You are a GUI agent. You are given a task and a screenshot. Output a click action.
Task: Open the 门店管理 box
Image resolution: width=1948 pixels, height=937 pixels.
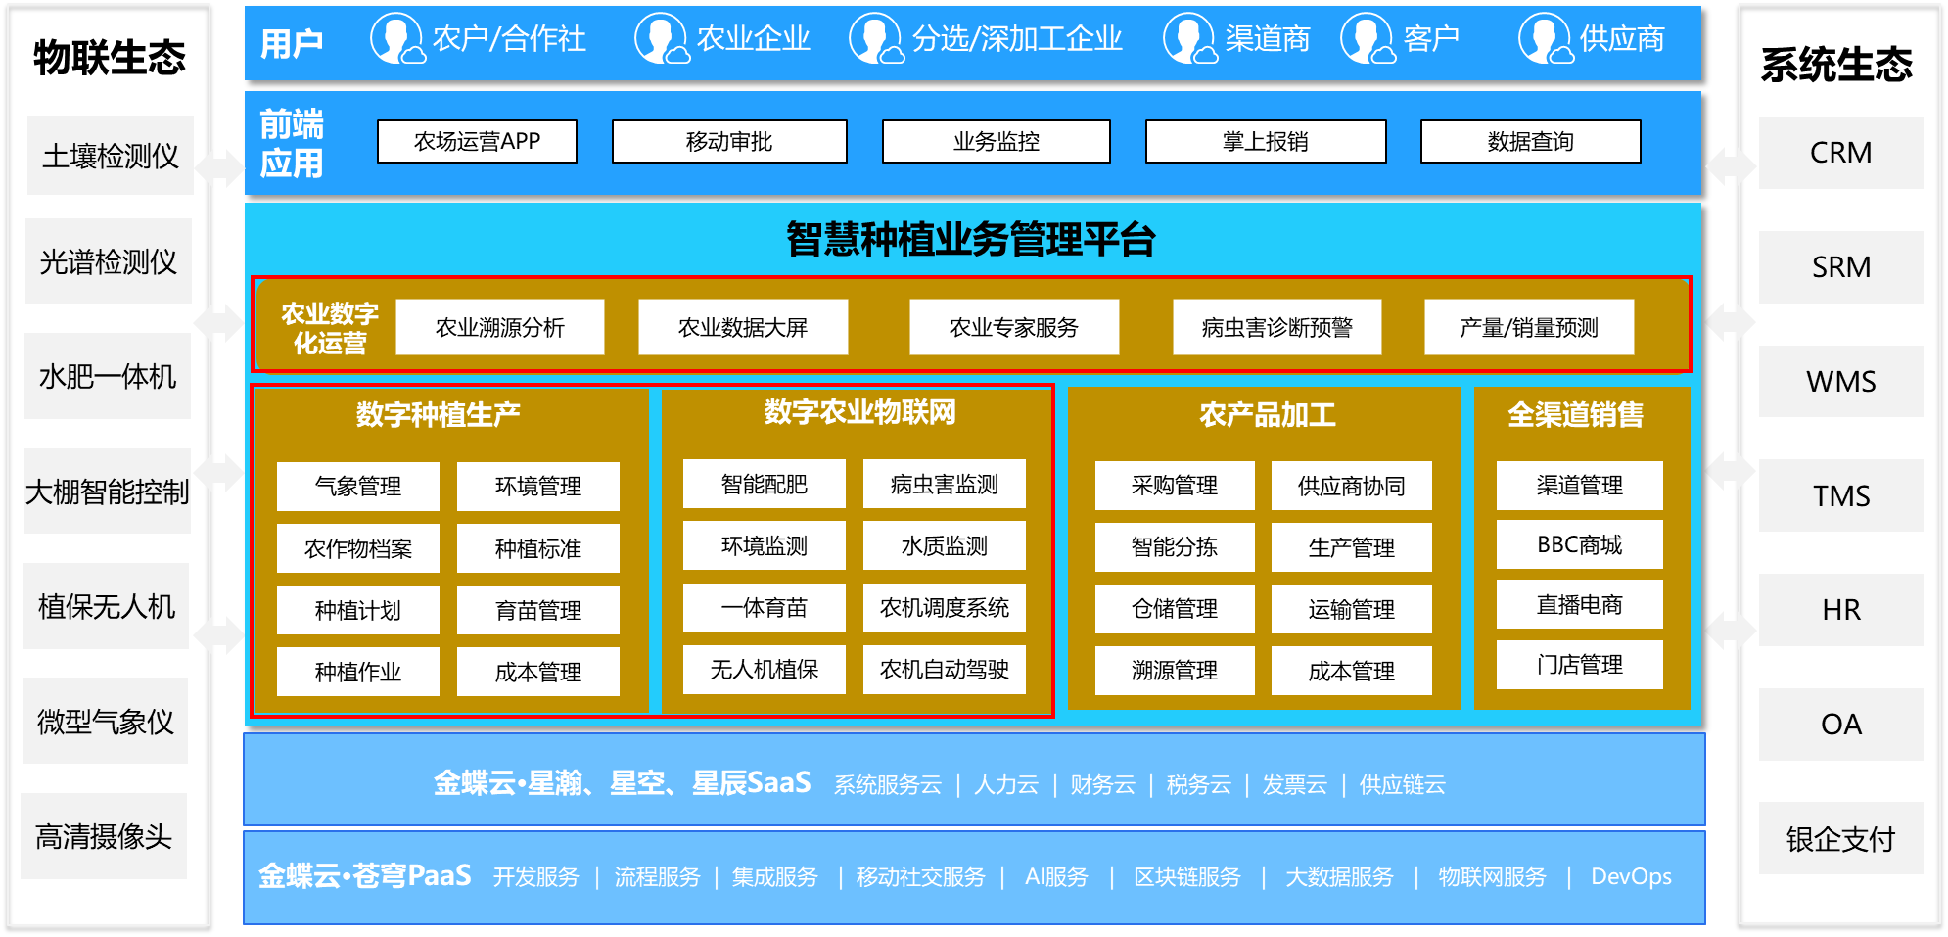(x=1580, y=665)
